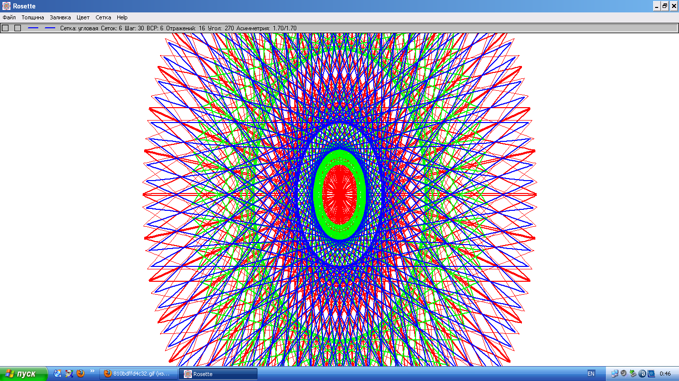Click the 0:46 taskbar clock
Image resolution: width=679 pixels, height=381 pixels.
coord(665,374)
